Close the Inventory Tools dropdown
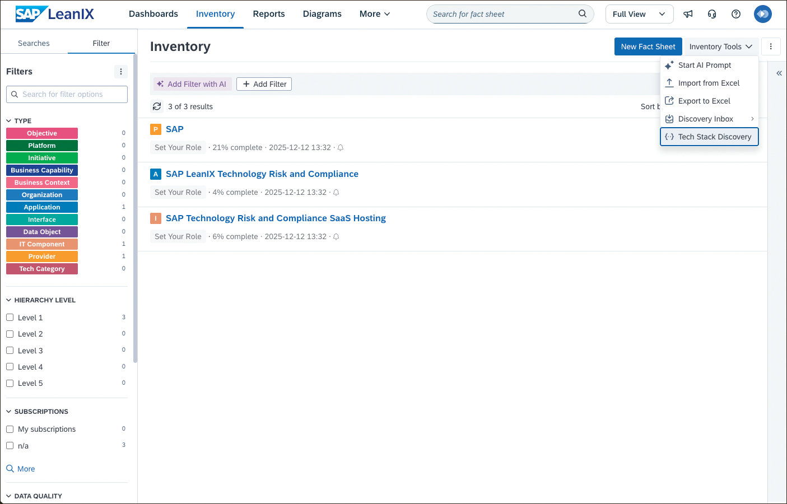The width and height of the screenshot is (787, 504). click(721, 46)
